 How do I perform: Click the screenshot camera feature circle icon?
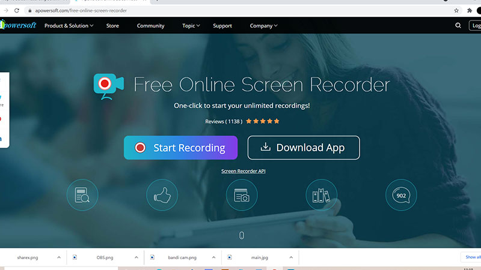(242, 195)
